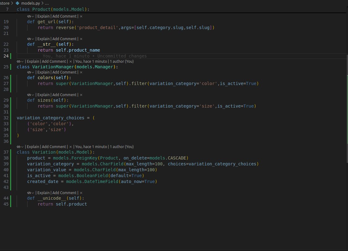
Task: Click Explain above the get_url method
Action: [43, 16]
